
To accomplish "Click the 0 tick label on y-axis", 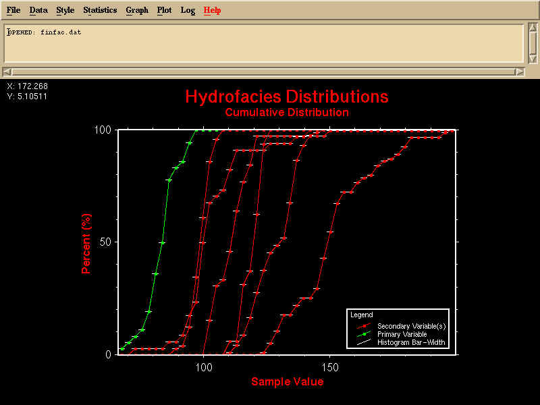I will pyautogui.click(x=109, y=354).
